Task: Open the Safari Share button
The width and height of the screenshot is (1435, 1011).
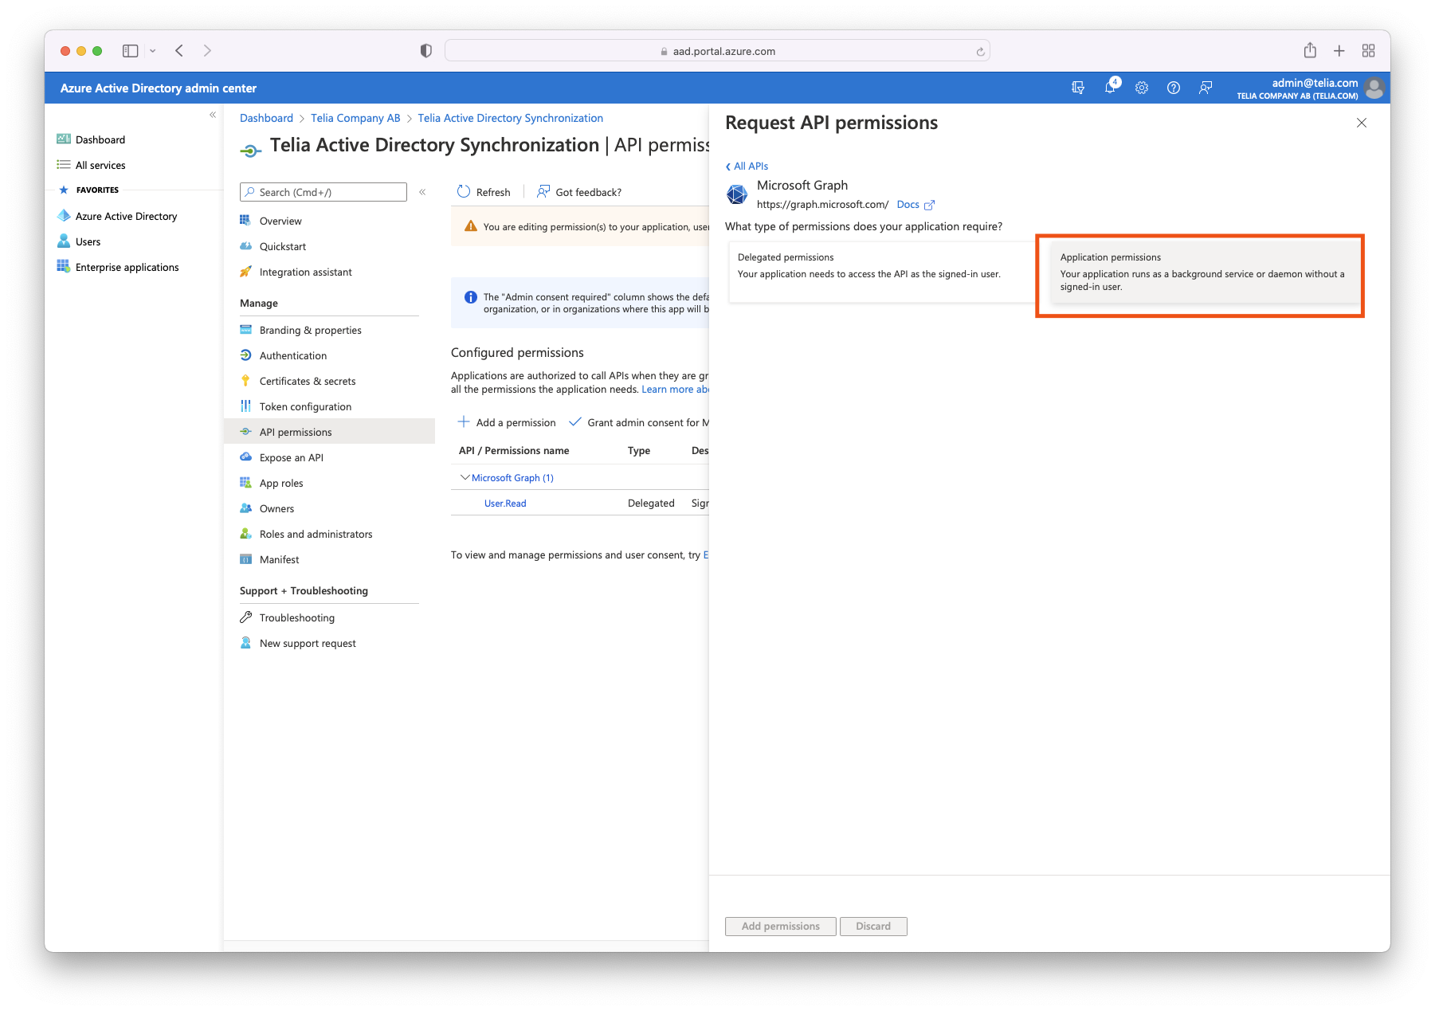Action: point(1310,50)
